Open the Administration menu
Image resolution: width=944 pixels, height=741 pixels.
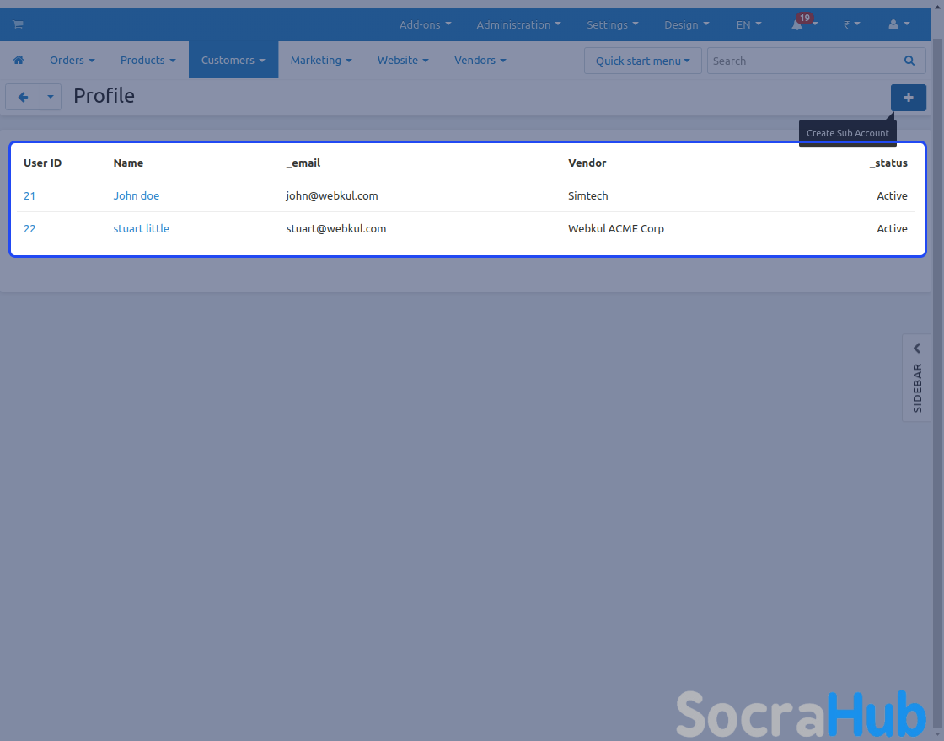518,25
